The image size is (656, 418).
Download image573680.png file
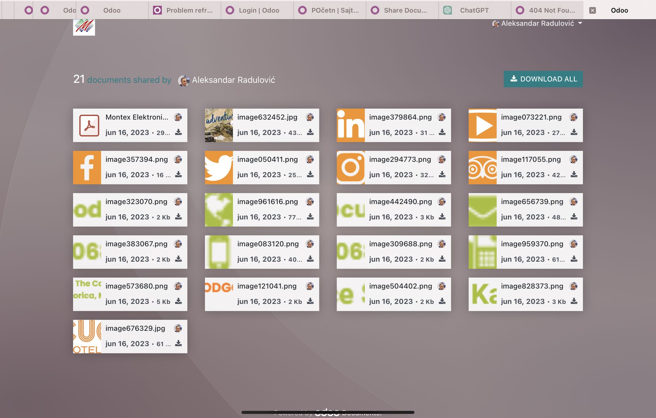tap(178, 301)
